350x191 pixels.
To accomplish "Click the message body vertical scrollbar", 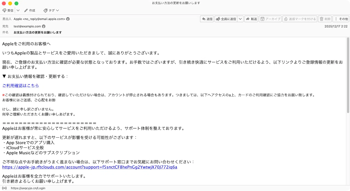I will pos(348,75).
